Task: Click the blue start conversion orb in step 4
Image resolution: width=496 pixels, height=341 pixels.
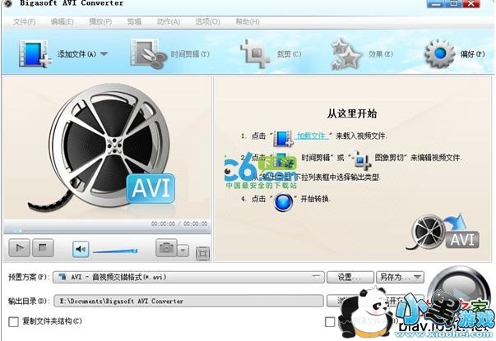Action: click(x=283, y=202)
